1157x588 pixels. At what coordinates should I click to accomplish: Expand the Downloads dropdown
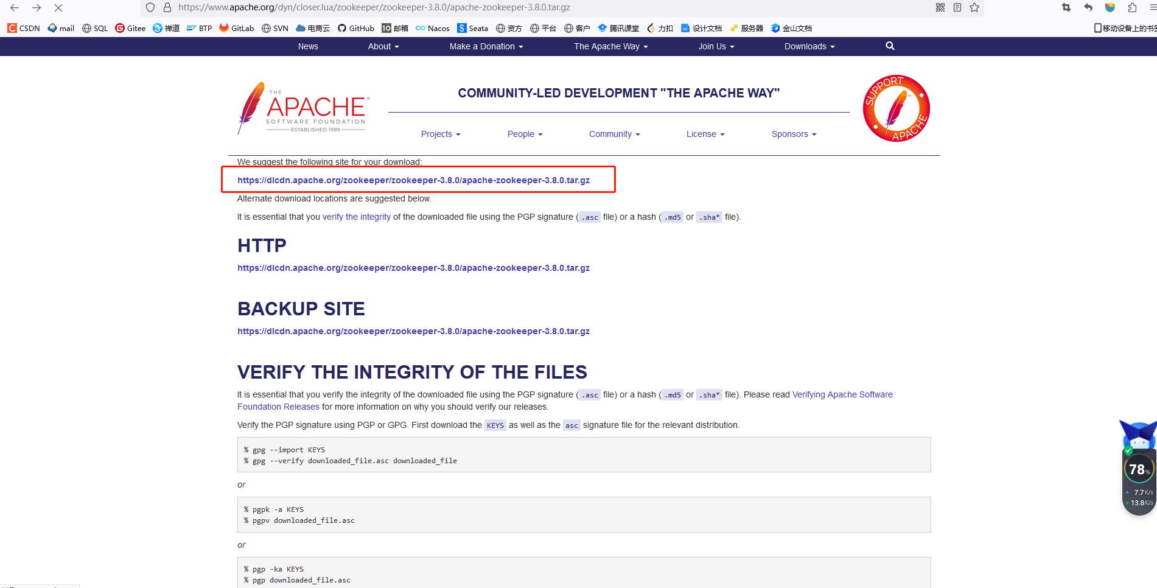[x=809, y=46]
